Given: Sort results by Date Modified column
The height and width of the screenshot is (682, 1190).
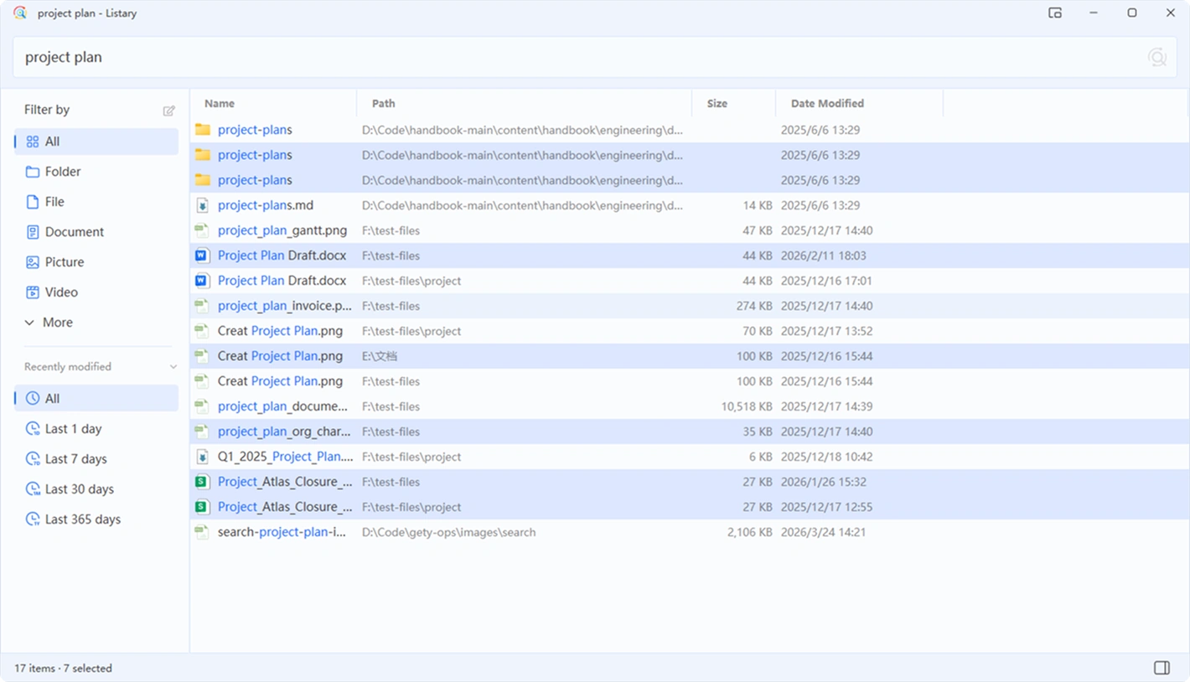Looking at the screenshot, I should click(827, 104).
